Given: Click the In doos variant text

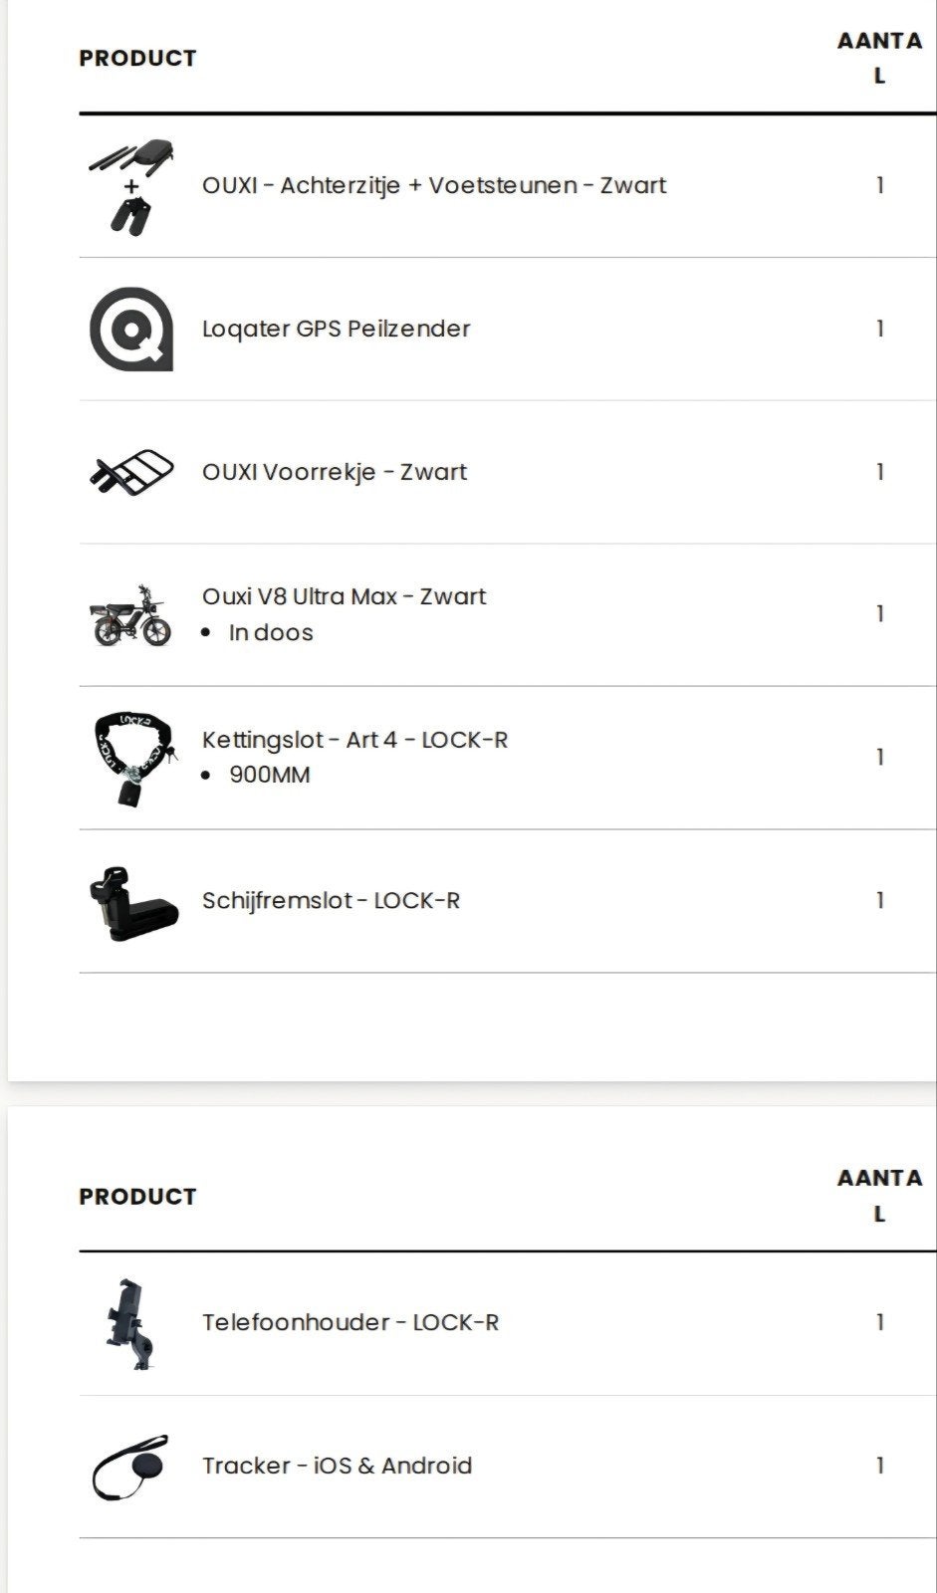Looking at the screenshot, I should click(x=271, y=632).
